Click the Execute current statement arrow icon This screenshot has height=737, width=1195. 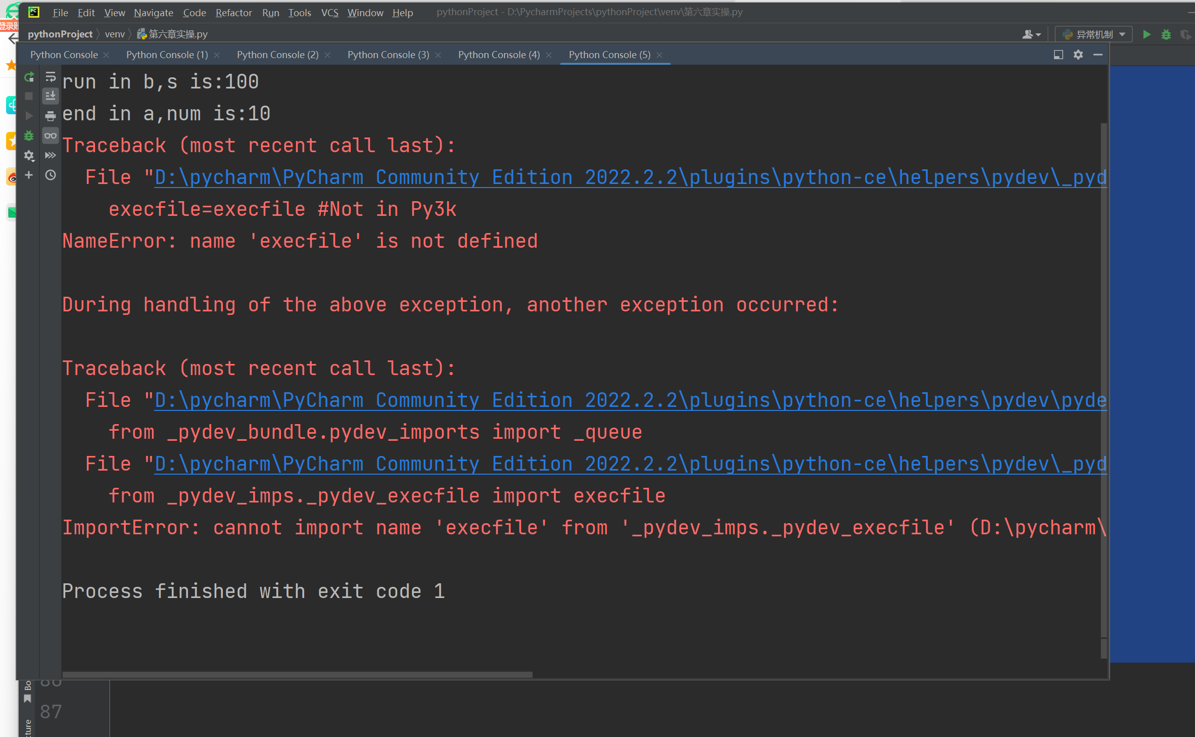click(29, 116)
